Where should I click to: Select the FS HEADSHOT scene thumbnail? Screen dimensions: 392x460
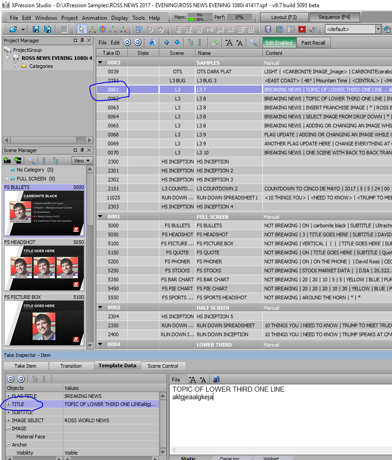click(44, 267)
